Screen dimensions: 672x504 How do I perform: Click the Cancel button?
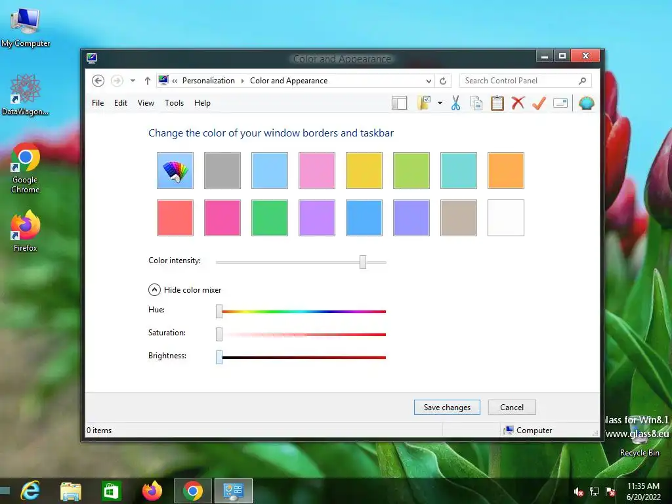point(512,407)
